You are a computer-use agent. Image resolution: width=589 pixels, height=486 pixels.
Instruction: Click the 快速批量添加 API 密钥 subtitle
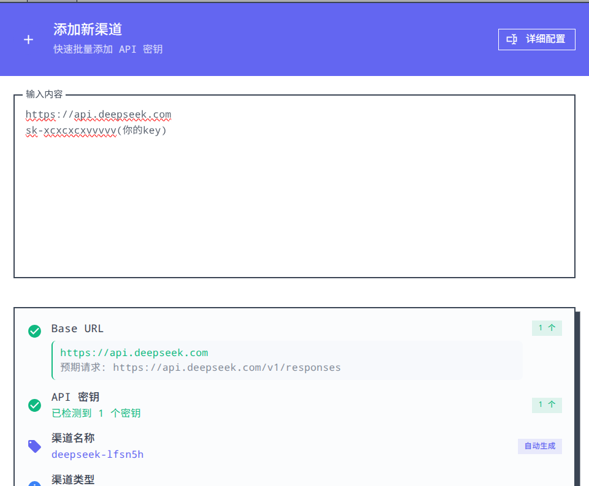[x=108, y=49]
